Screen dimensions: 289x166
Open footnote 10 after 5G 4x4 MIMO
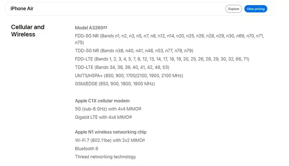pyautogui.click(x=140, y=108)
